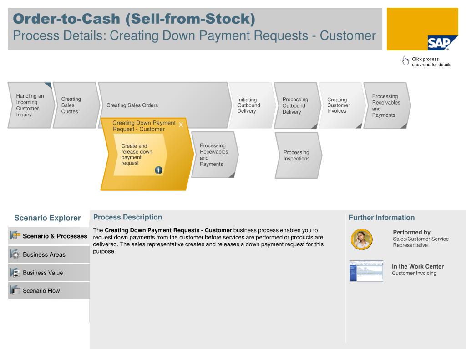The height and width of the screenshot is (349, 466).
Task: Expand the Handling an Incoming Customer Inquiry chevron
Action: click(31, 105)
